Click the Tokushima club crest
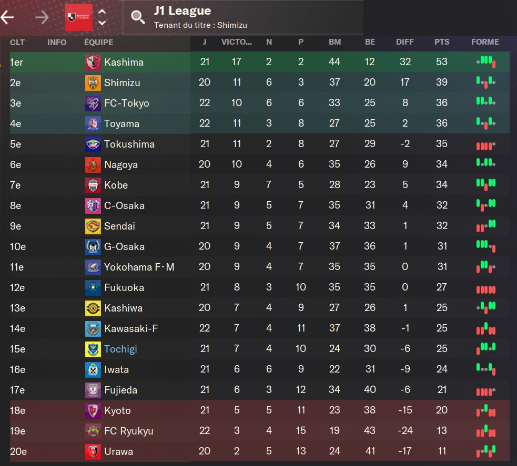 pos(93,144)
